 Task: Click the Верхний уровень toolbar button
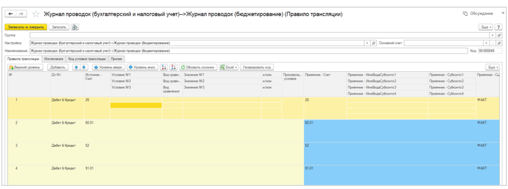coord(25,67)
